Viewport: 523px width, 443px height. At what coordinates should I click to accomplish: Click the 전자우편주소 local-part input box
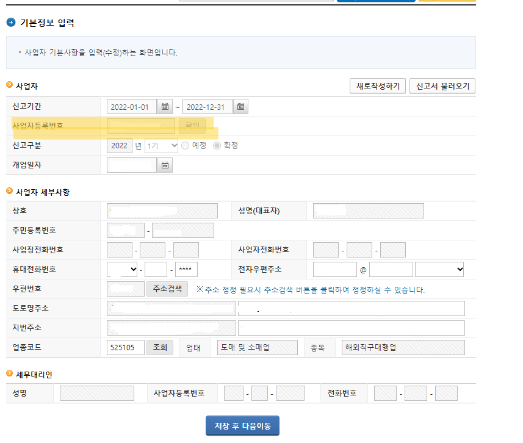pos(334,269)
